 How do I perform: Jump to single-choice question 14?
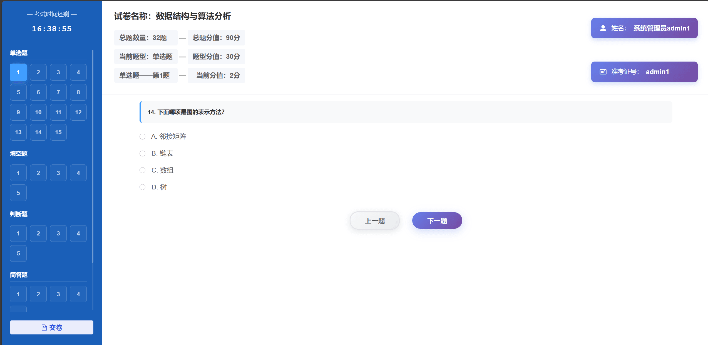point(38,132)
